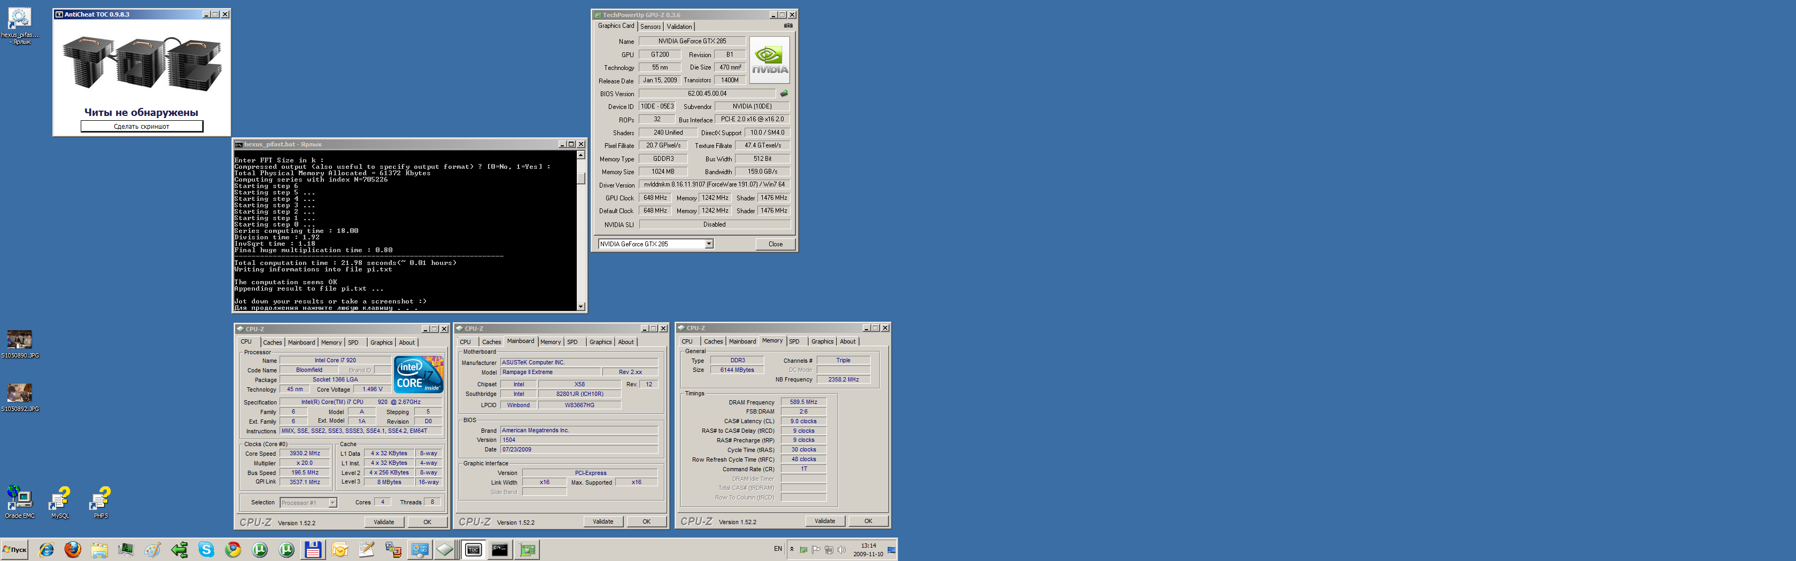Image resolution: width=1796 pixels, height=561 pixels.
Task: Click the control panel taskbar icon
Action: click(x=420, y=550)
